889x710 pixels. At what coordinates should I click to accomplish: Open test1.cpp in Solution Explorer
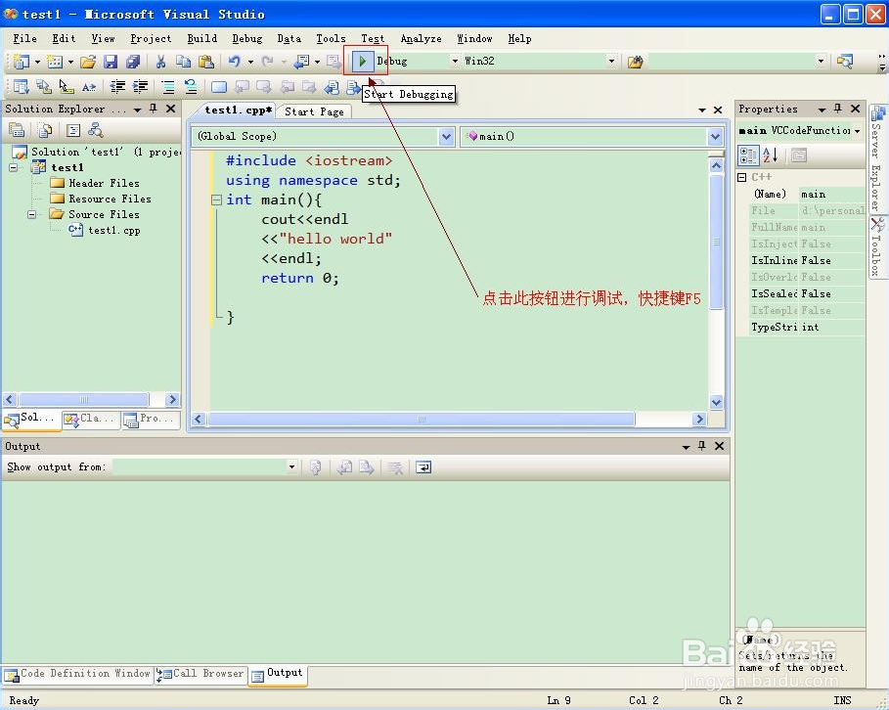pos(114,230)
